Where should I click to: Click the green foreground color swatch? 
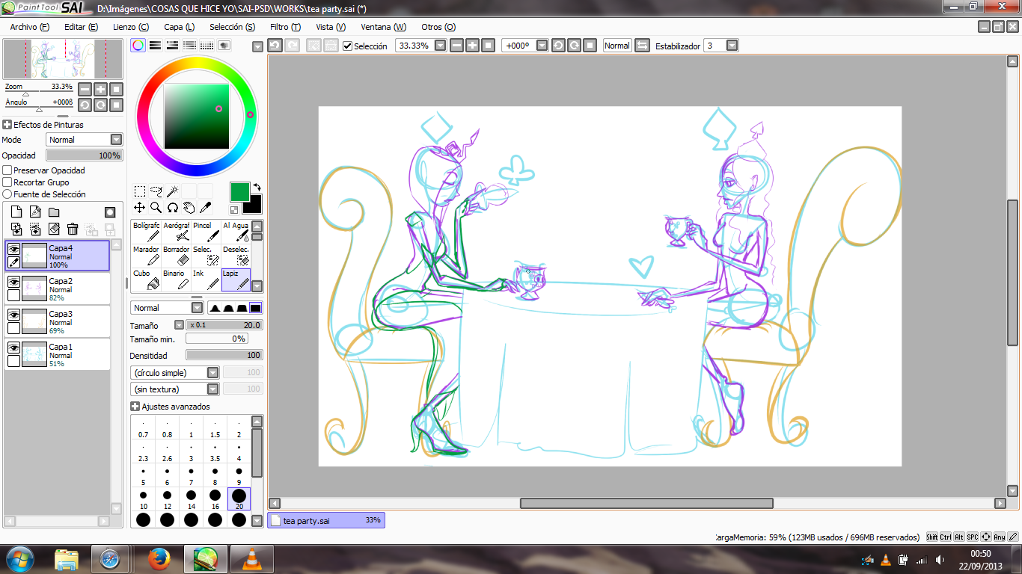[x=239, y=191]
